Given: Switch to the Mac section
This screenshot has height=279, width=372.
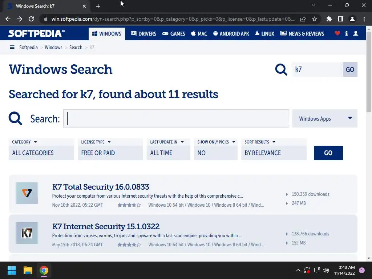Looking at the screenshot, I should [199, 34].
